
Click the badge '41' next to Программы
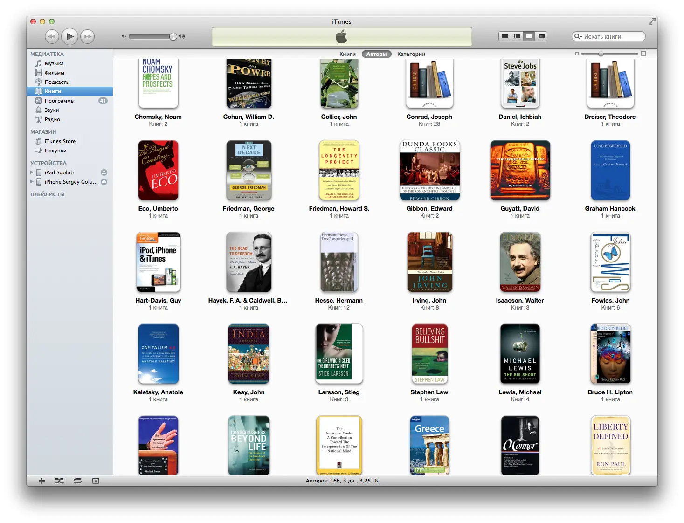click(103, 101)
